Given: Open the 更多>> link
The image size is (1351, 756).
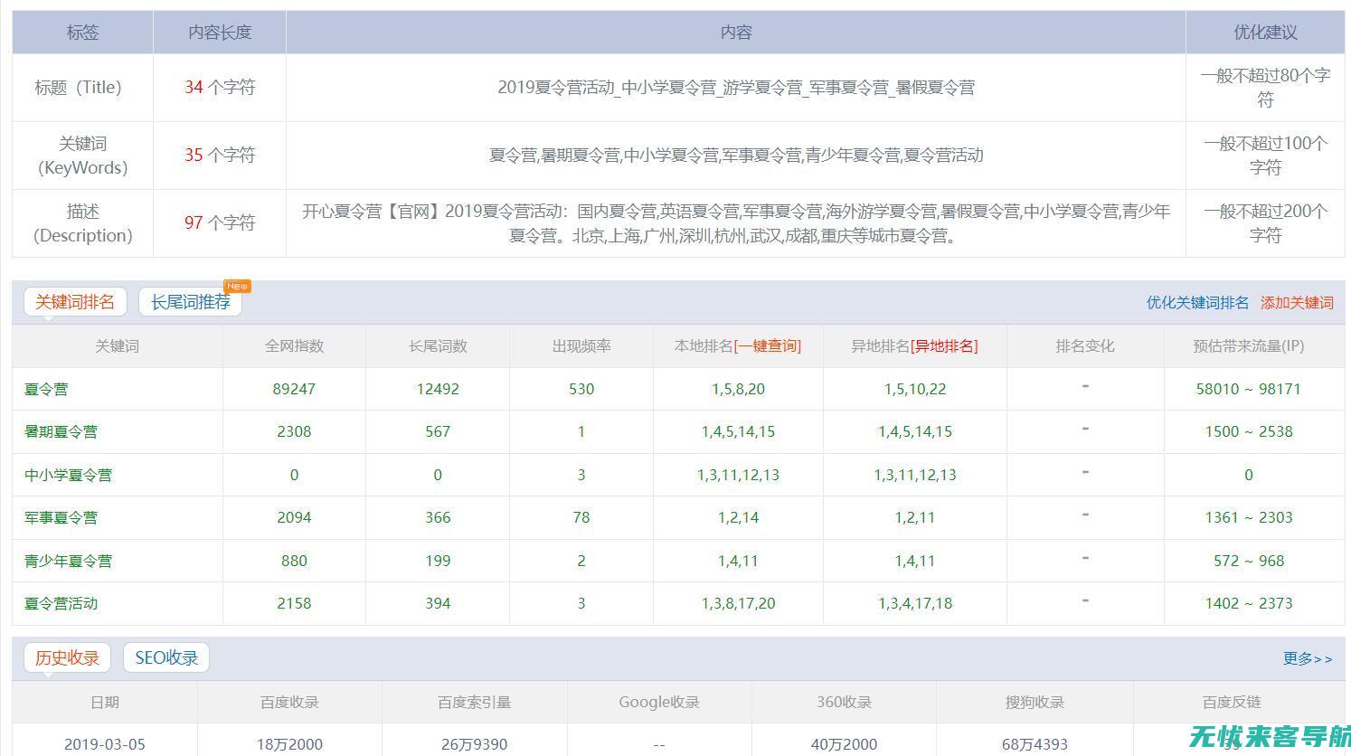Looking at the screenshot, I should (1308, 658).
